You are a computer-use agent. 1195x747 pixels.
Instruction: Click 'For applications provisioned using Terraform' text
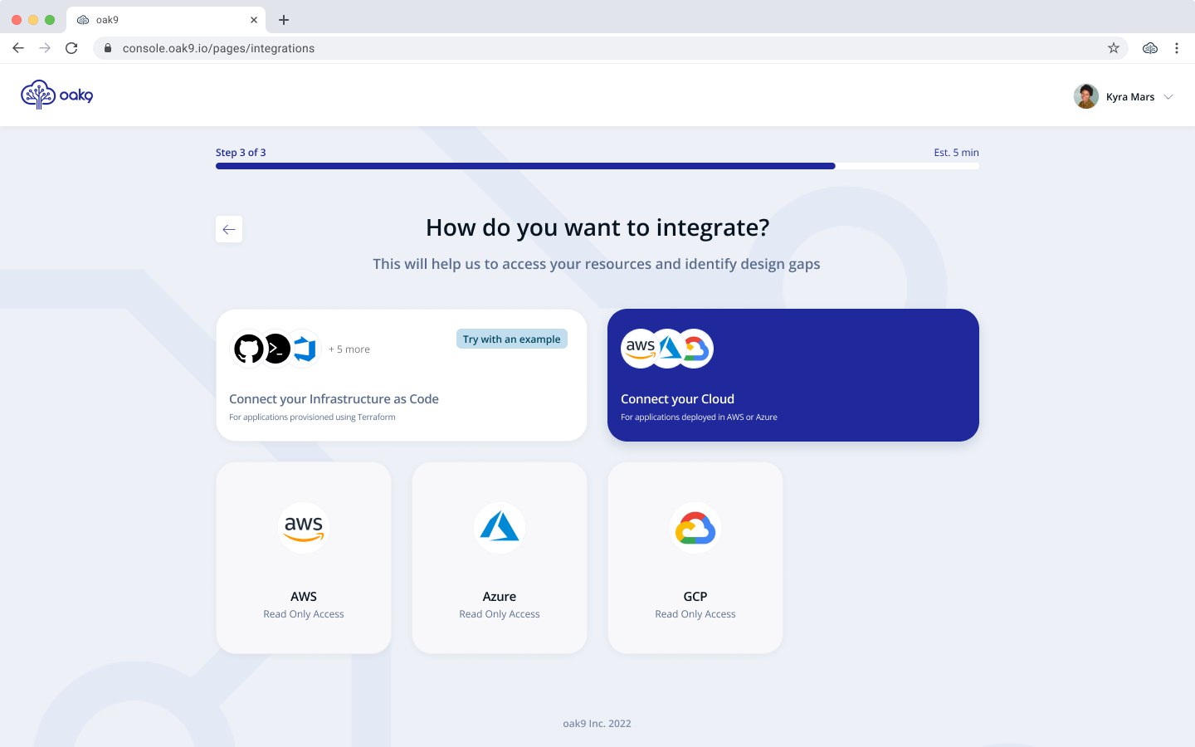[x=312, y=417]
